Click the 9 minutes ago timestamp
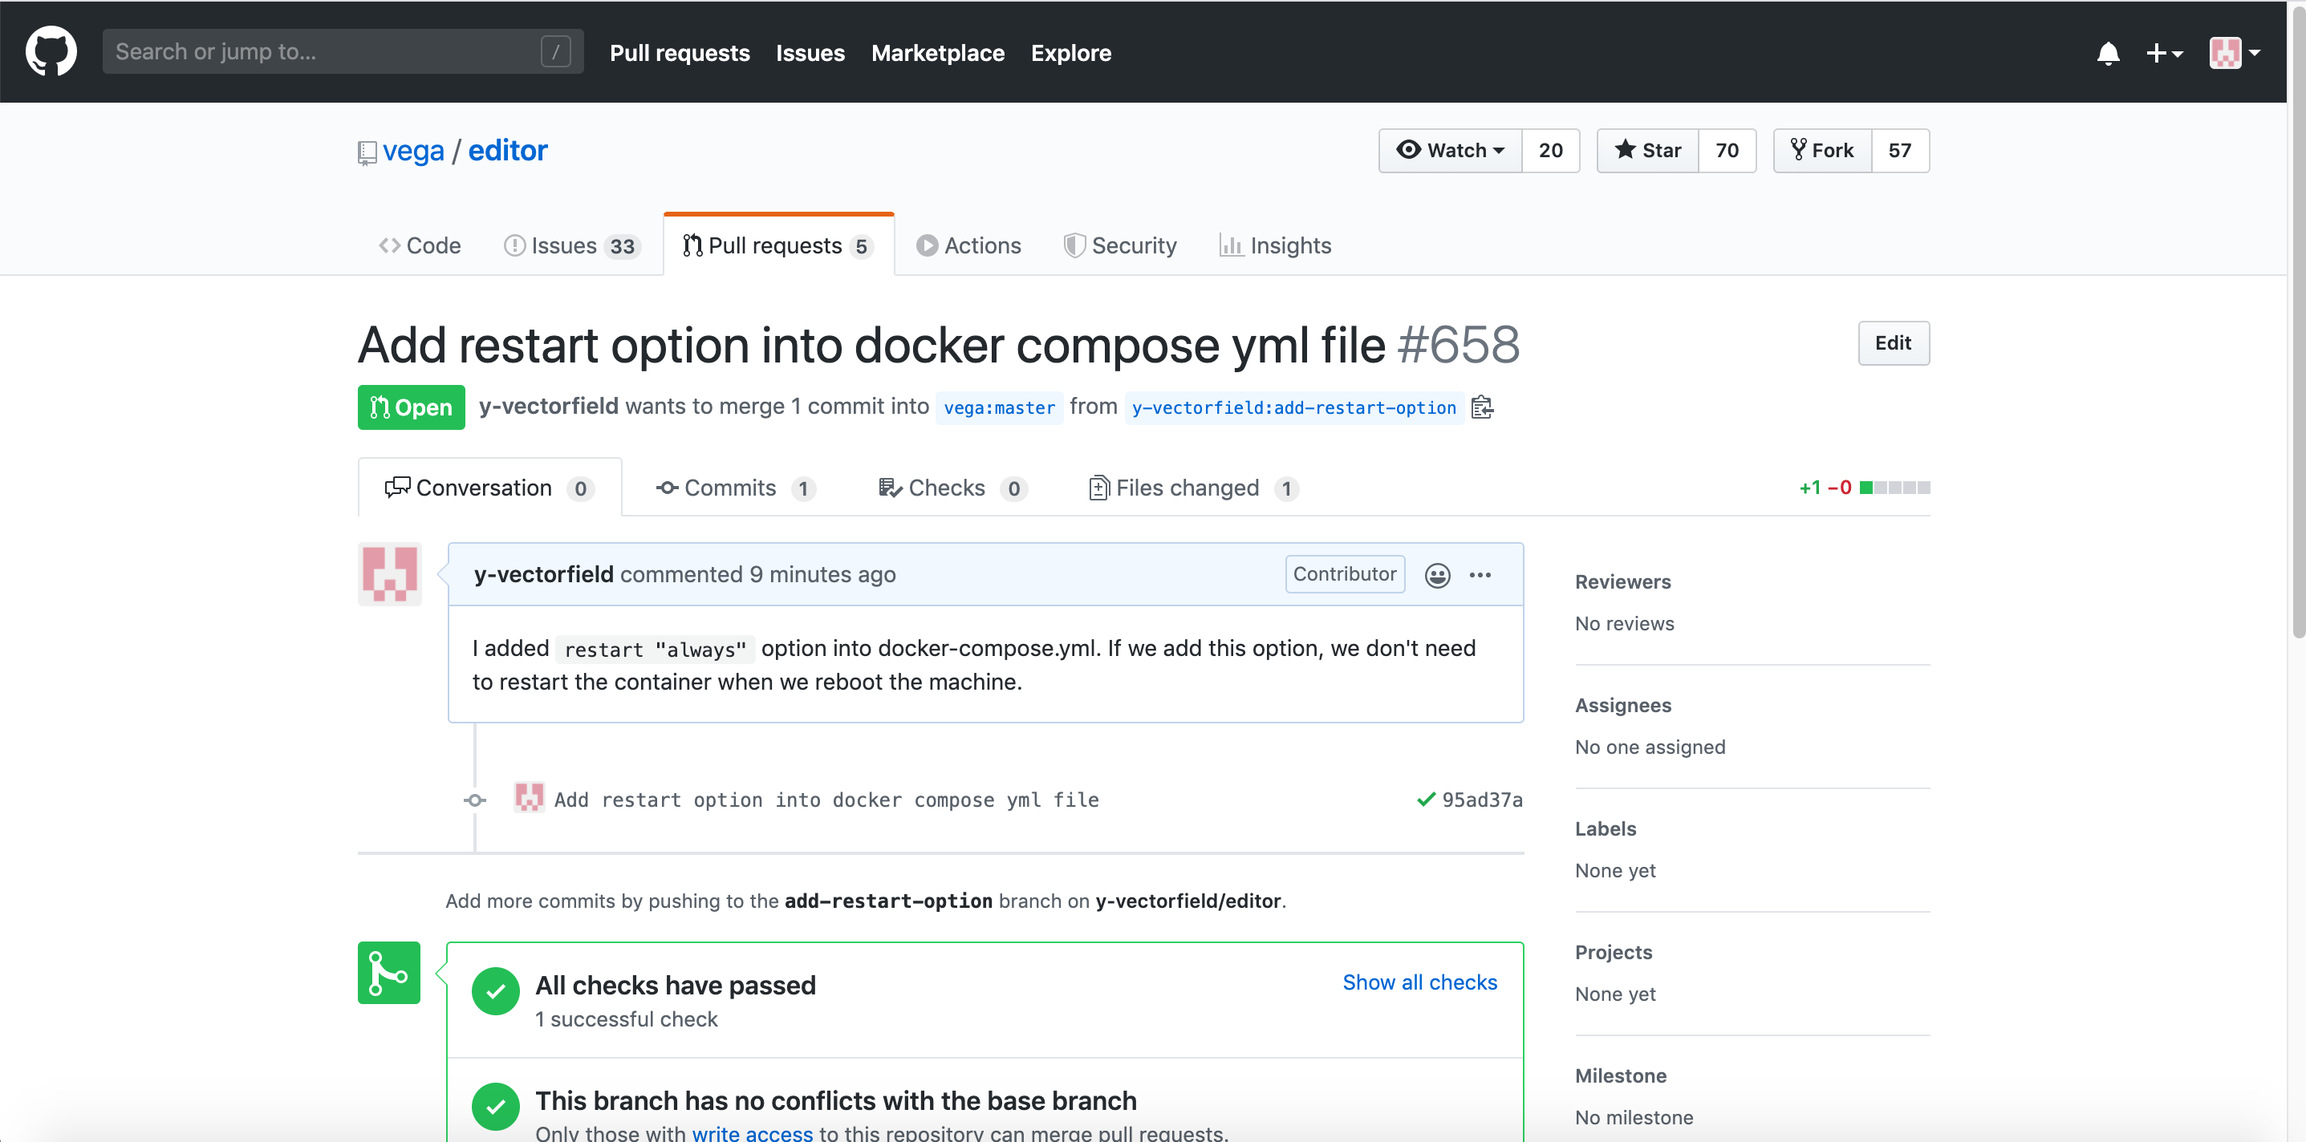This screenshot has height=1142, width=2306. tap(822, 573)
